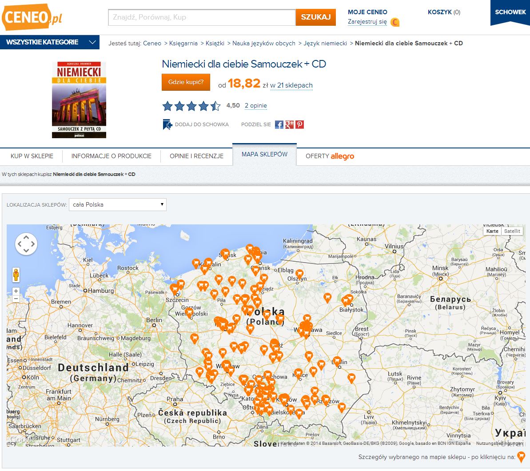Open the Informacje o Produkcie tab
The image size is (530, 471).
112,156
